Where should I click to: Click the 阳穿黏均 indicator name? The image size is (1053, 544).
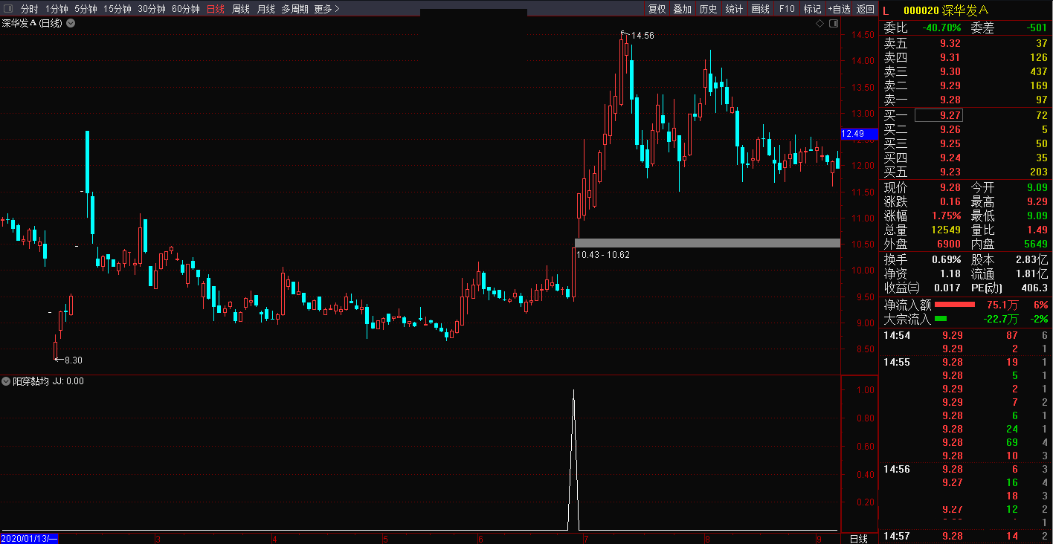tap(31, 381)
